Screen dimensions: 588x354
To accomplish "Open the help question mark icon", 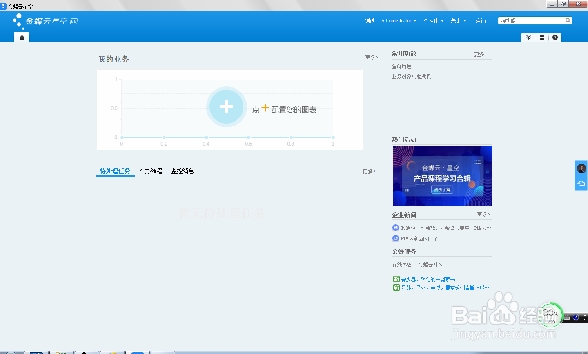I will (x=555, y=37).
